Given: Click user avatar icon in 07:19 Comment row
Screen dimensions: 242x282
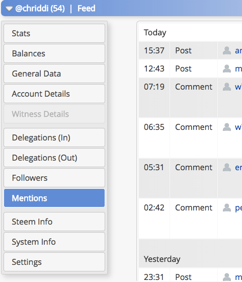Looking at the screenshot, I should pos(227,87).
